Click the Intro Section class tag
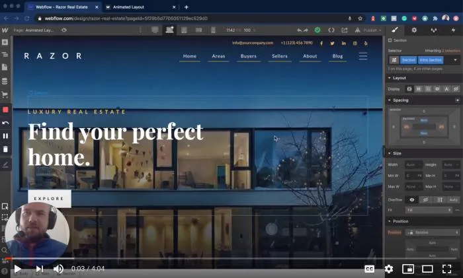The width and height of the screenshot is (463, 278). (431, 60)
